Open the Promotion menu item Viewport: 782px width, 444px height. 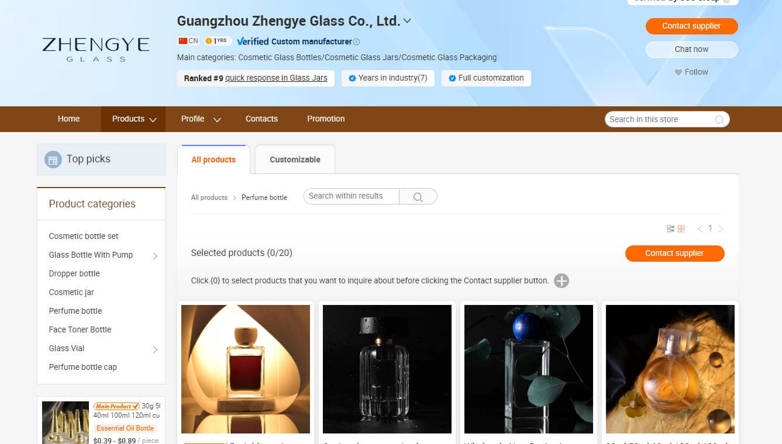click(326, 119)
